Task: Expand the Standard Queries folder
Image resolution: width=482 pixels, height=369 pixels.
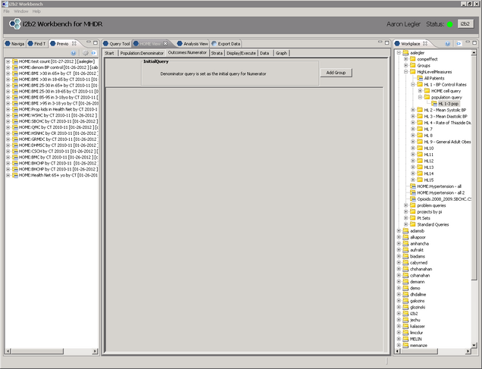Action: pos(405,224)
